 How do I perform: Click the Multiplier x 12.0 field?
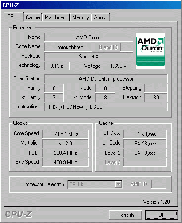pos(65,144)
